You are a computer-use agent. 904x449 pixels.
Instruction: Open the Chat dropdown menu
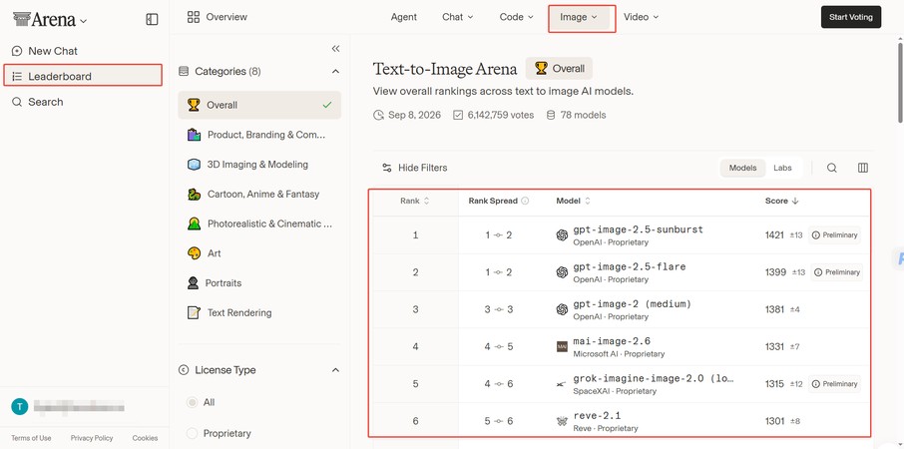458,17
